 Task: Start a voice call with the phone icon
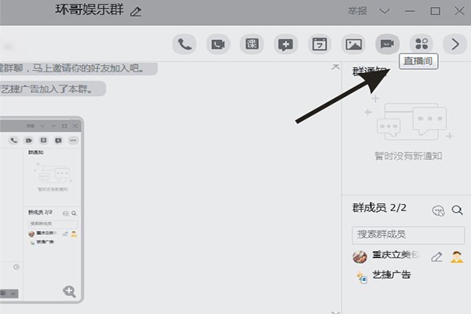coord(184,44)
